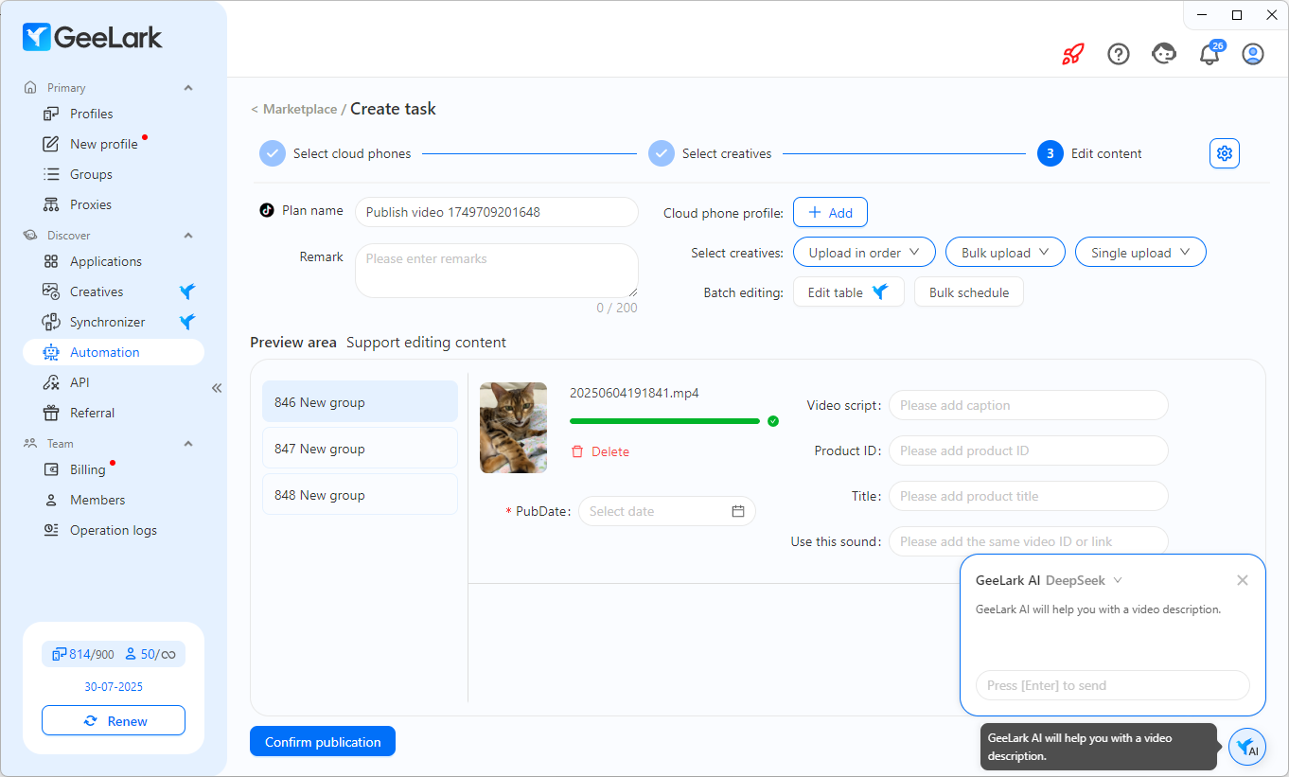Click the completed Select creatives step circle
The image size is (1289, 777).
[x=662, y=153]
